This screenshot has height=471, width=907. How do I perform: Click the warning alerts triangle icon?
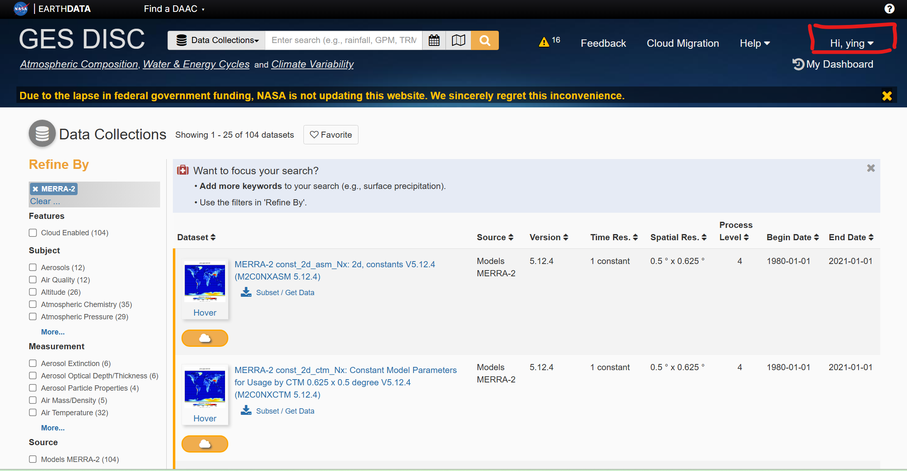(544, 42)
